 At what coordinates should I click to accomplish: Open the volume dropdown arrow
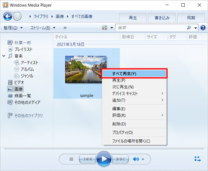coord(143,159)
